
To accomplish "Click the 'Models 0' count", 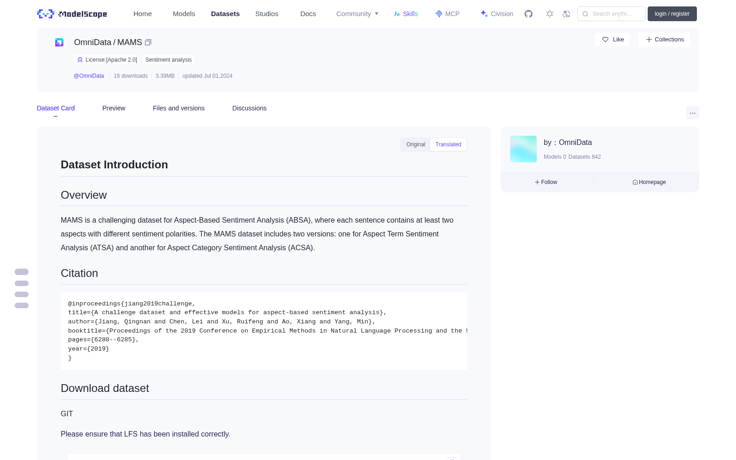I will [555, 157].
